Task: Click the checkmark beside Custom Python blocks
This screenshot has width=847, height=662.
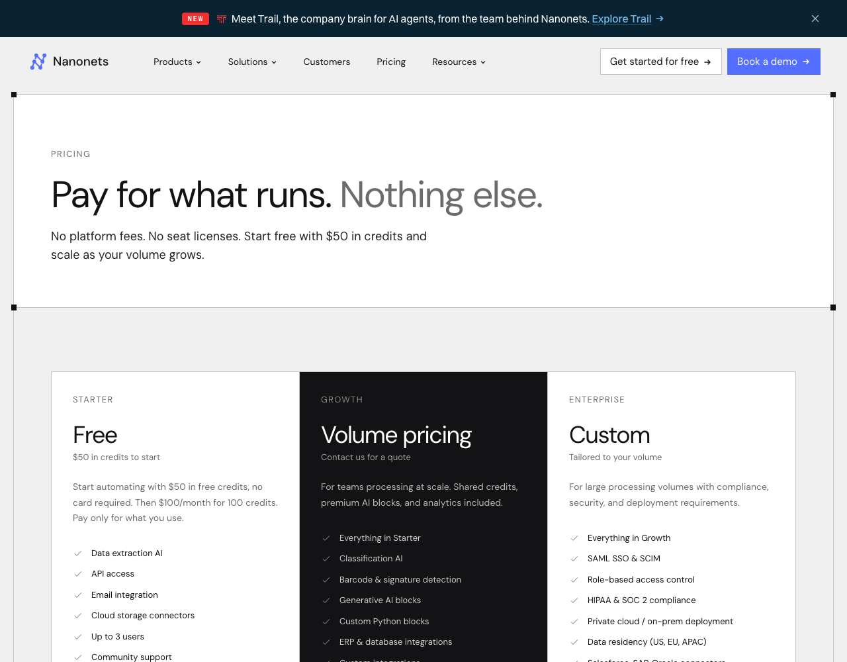Action: (326, 622)
